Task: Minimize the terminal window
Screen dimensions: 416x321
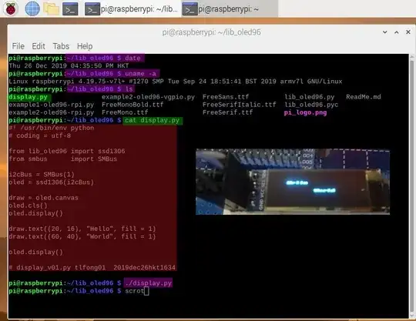Action: (x=384, y=32)
